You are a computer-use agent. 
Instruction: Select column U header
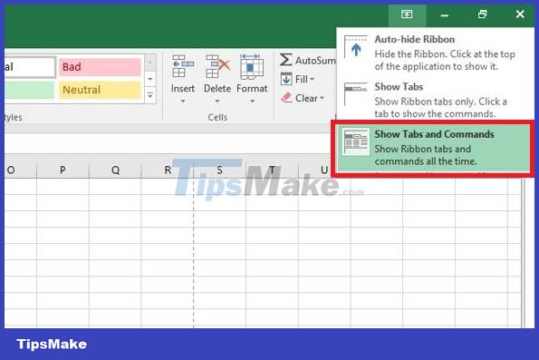[315, 170]
